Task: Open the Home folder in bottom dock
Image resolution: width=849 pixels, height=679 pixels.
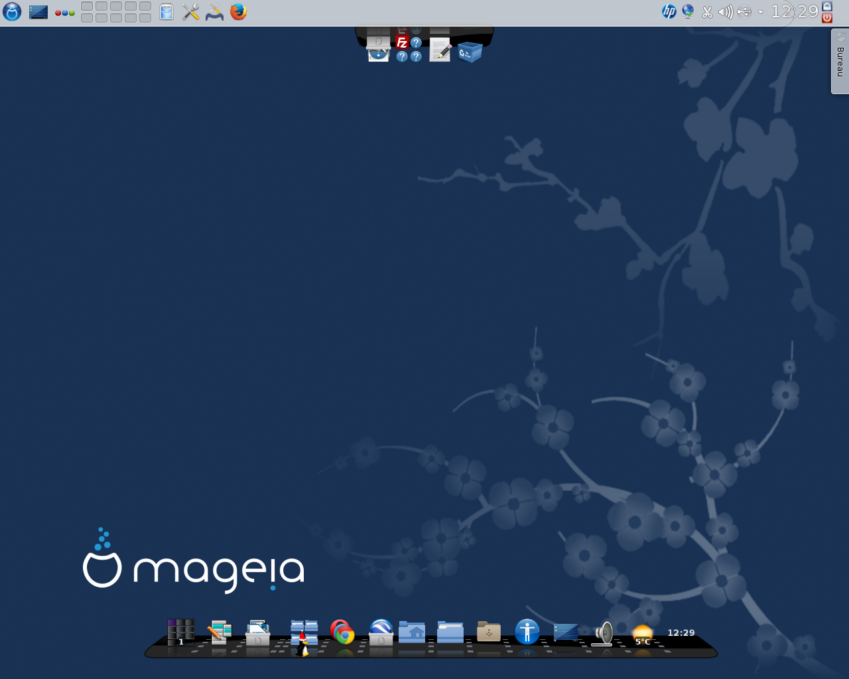Action: coord(412,632)
